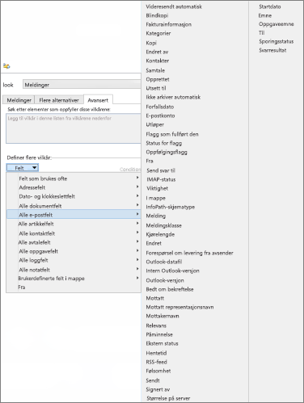Click the small mail icon above the search dialog

pyautogui.click(x=6, y=65)
